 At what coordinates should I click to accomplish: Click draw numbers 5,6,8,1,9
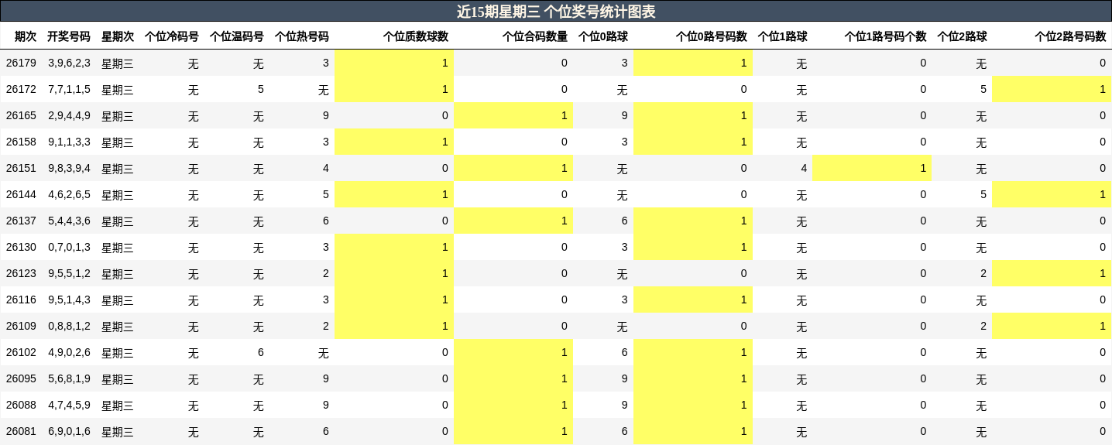coord(69,378)
